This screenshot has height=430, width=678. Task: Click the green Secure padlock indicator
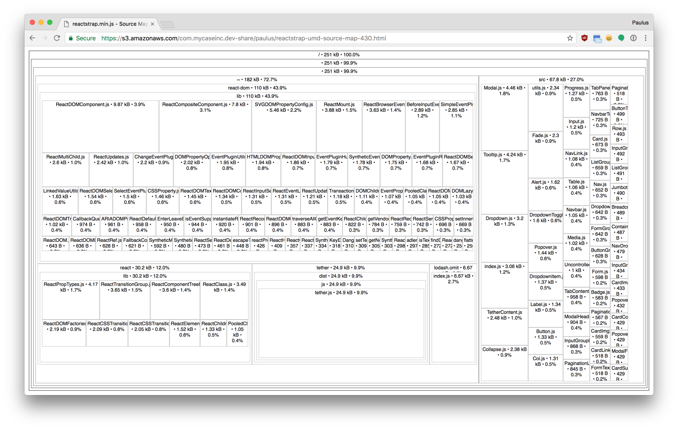[x=82, y=38]
